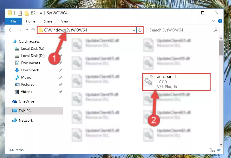Open Local Disk (C:) in sidebar
The height and width of the screenshot is (158, 231).
[x=33, y=49]
